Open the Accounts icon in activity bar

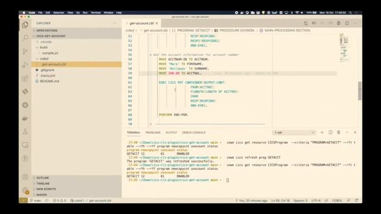tap(25, 177)
